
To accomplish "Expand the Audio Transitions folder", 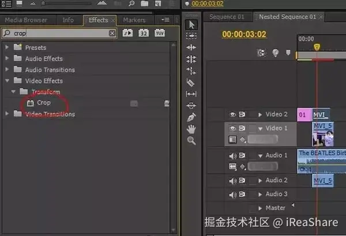I will pyautogui.click(x=7, y=69).
